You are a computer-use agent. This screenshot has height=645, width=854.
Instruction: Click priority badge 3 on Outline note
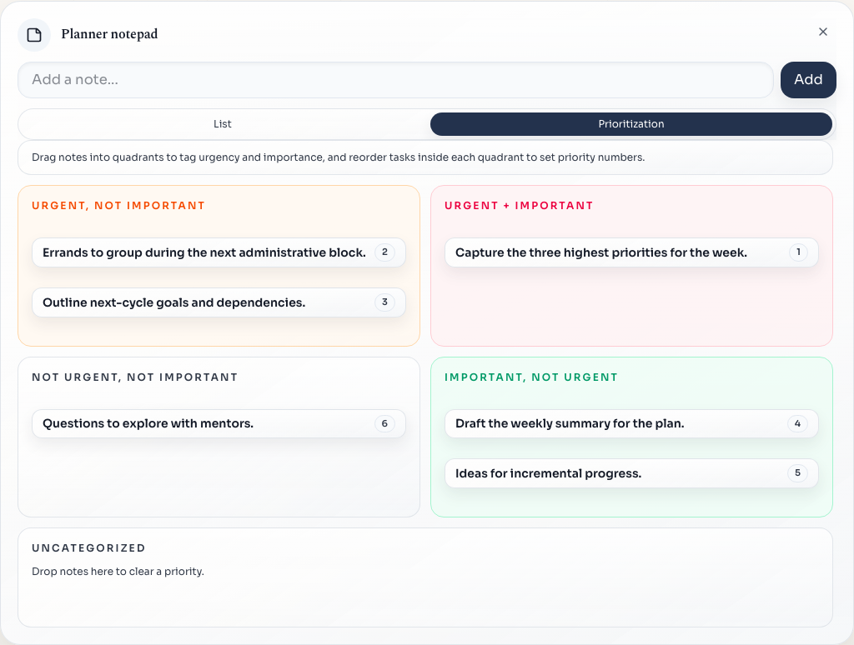(384, 302)
